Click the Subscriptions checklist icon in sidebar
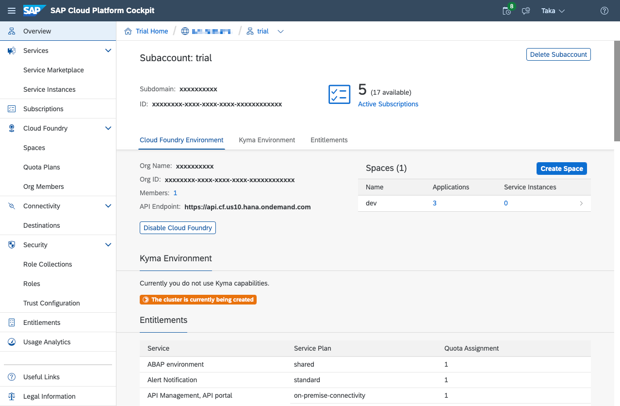The image size is (620, 406). click(x=12, y=109)
